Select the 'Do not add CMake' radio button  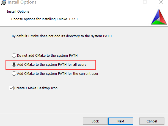[14, 55]
